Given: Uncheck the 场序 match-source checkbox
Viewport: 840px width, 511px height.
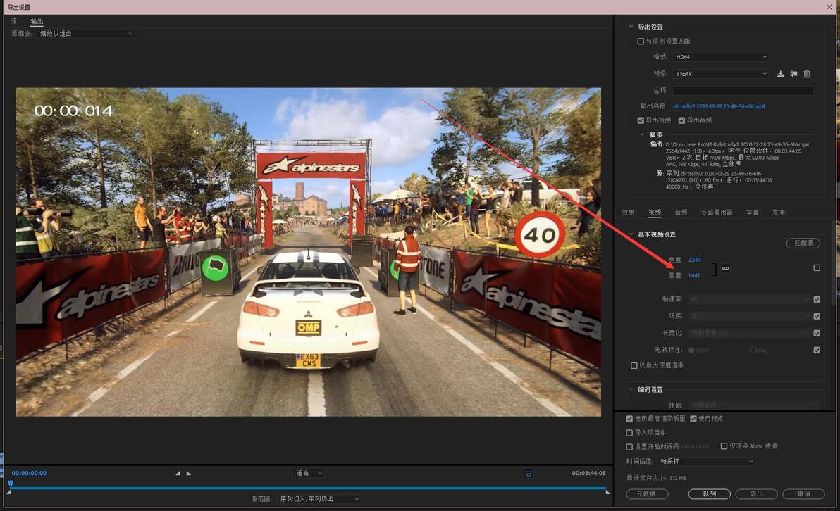Looking at the screenshot, I should pos(817,316).
